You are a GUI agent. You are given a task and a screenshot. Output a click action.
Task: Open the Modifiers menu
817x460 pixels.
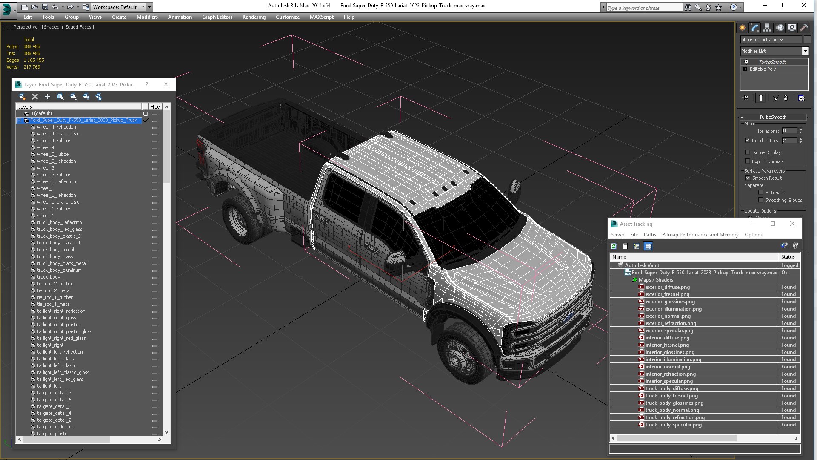[x=147, y=17]
